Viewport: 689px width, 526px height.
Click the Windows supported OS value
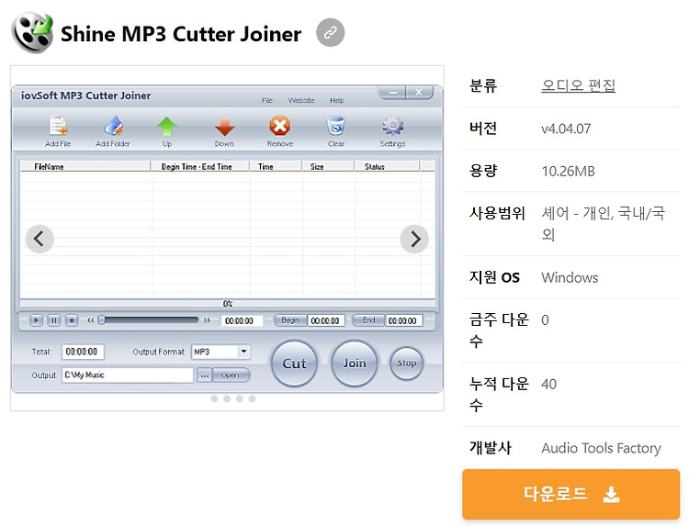(x=570, y=277)
